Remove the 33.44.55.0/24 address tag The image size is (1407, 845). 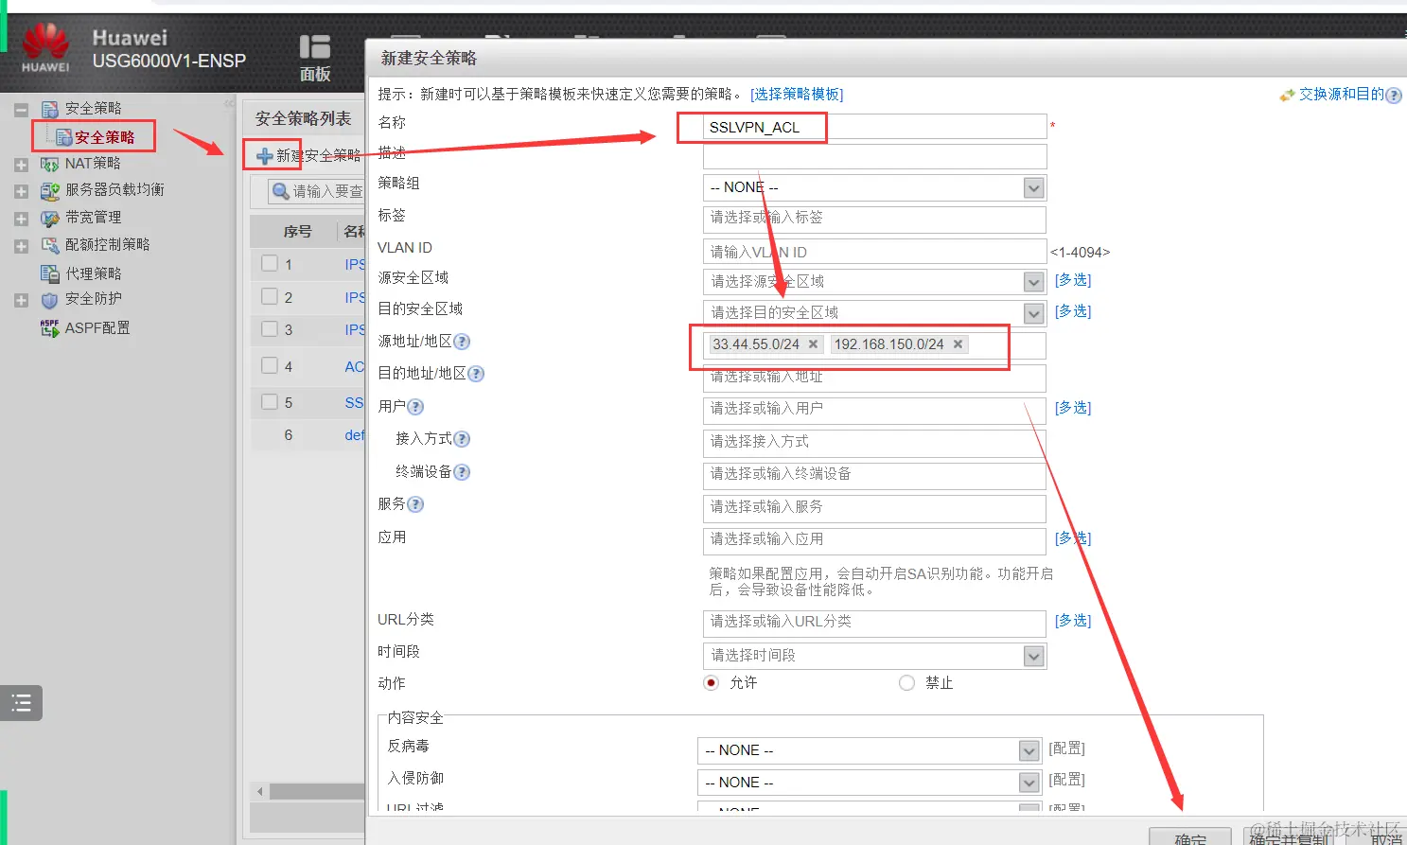(x=813, y=344)
